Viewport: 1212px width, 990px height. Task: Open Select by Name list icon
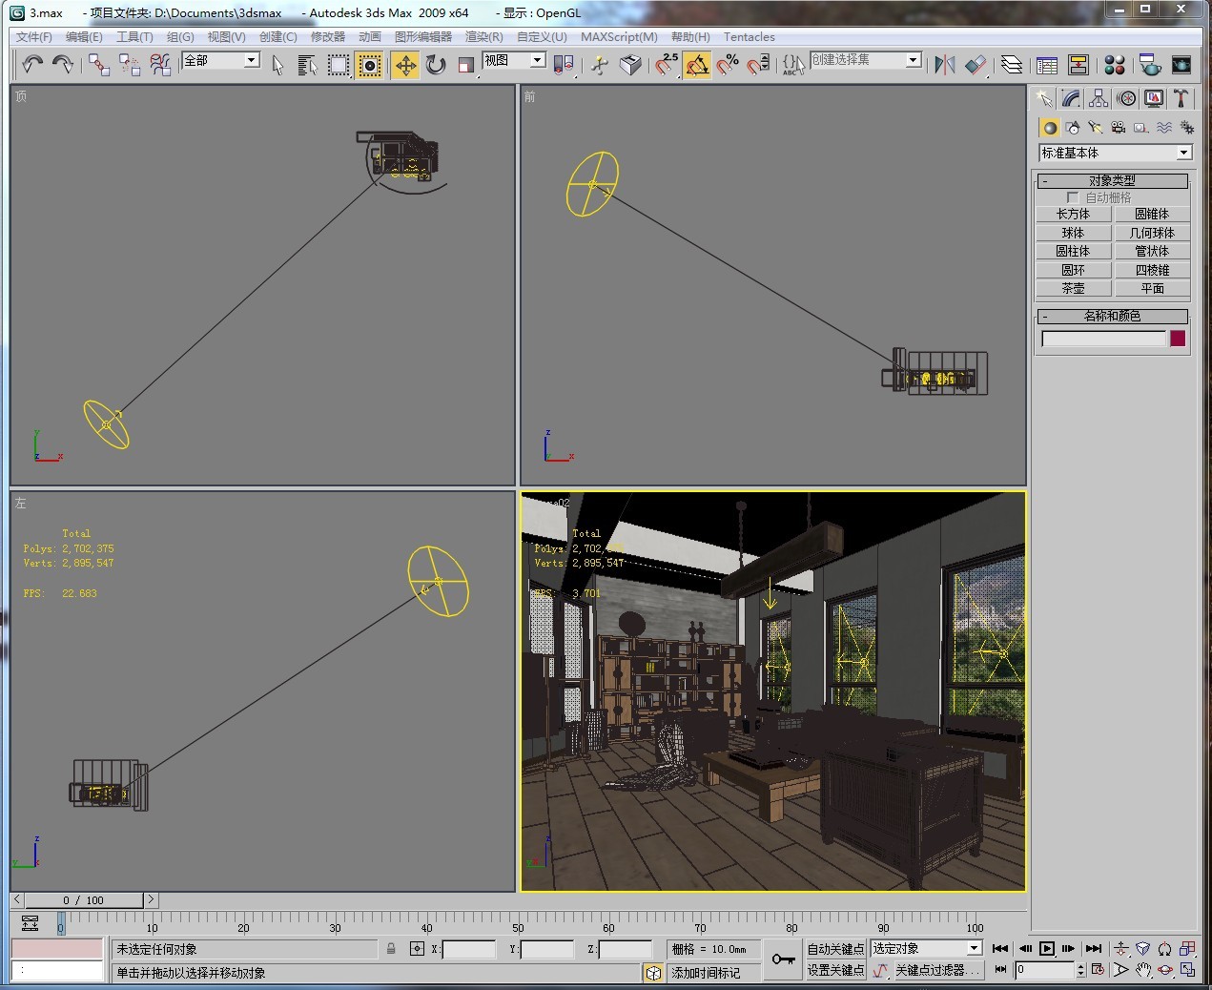[x=307, y=64]
